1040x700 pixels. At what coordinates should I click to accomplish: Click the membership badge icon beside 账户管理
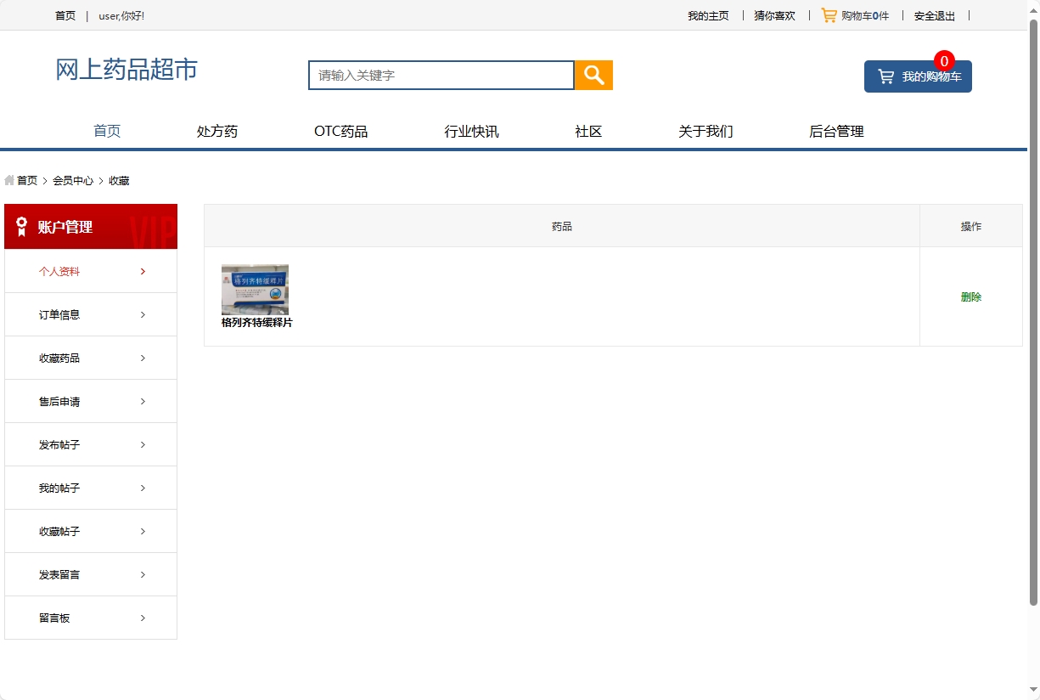point(21,226)
